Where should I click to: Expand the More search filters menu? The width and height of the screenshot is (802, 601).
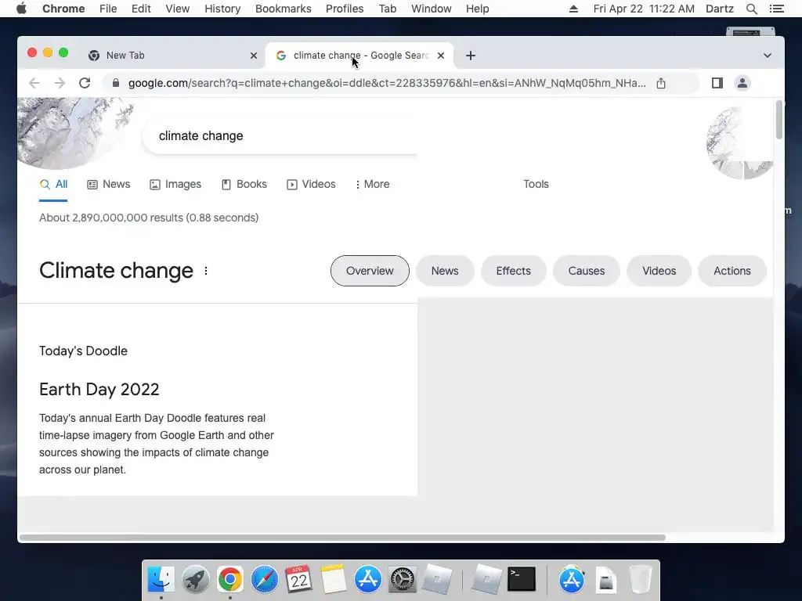[x=372, y=185]
